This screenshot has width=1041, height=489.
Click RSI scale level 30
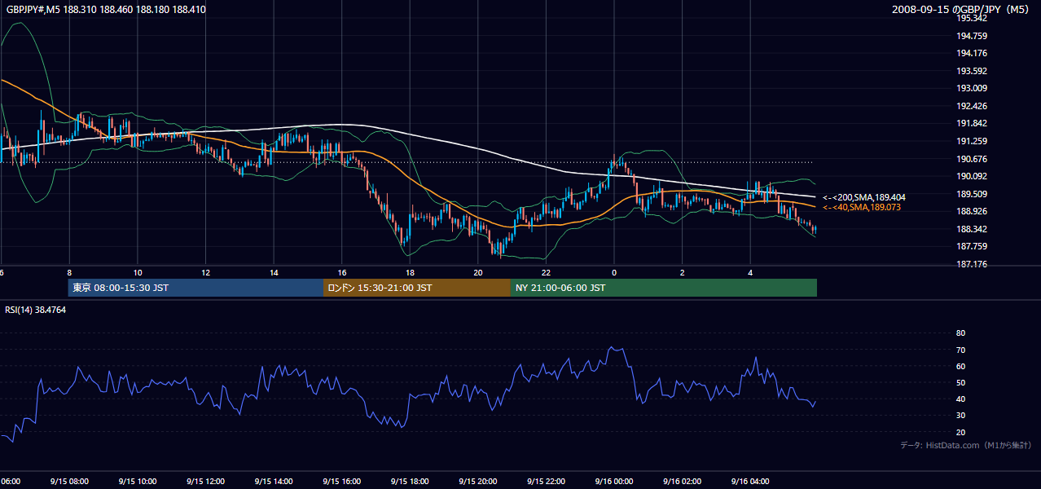click(960, 415)
